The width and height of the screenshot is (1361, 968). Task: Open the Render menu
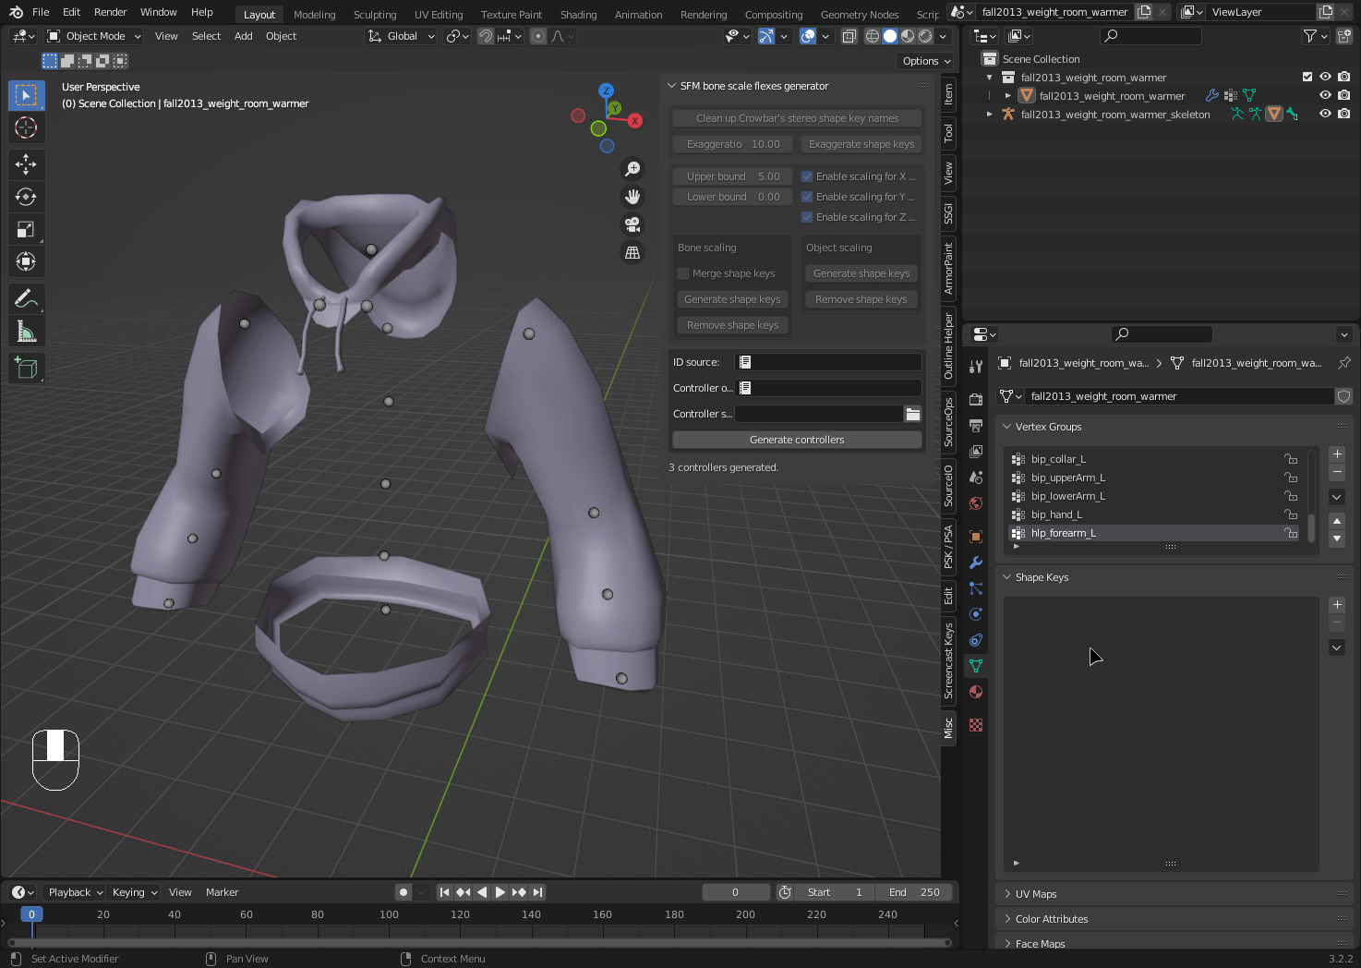110,12
